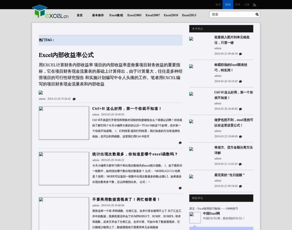Open the Excel2013 navigation item
The height and width of the screenshot is (230, 292).
tap(189, 15)
